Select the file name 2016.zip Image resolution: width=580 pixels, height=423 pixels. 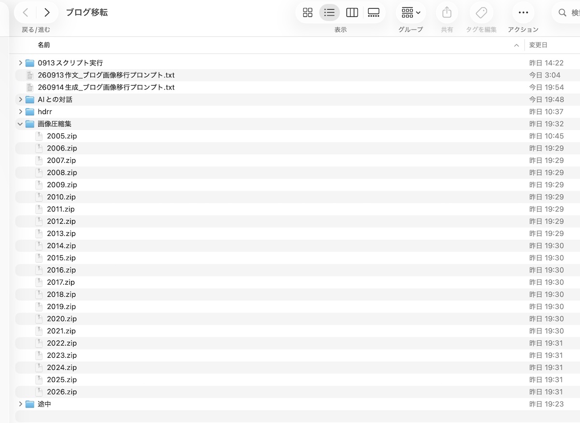61,270
